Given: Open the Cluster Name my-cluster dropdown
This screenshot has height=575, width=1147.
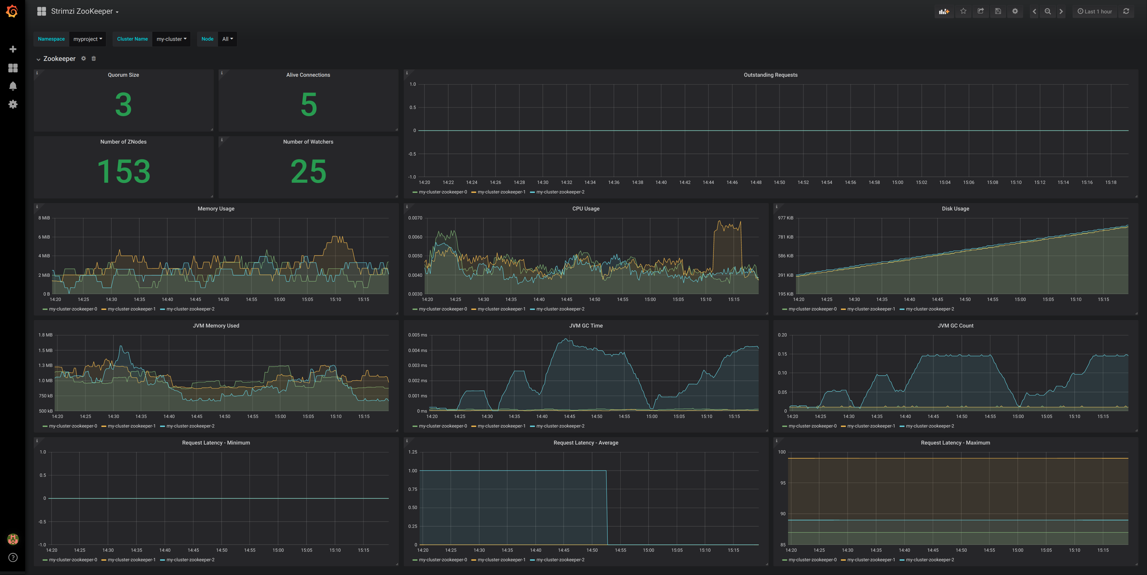Looking at the screenshot, I should pyautogui.click(x=171, y=39).
